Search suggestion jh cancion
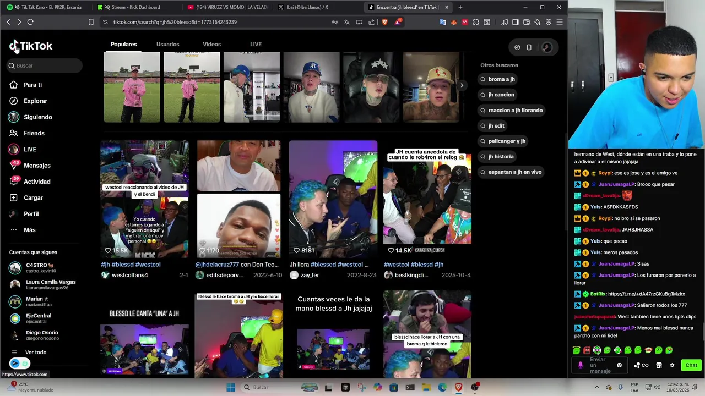Image resolution: width=705 pixels, height=396 pixels. (x=497, y=95)
